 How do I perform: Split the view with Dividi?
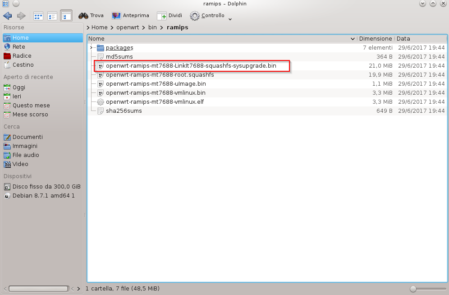click(x=170, y=16)
